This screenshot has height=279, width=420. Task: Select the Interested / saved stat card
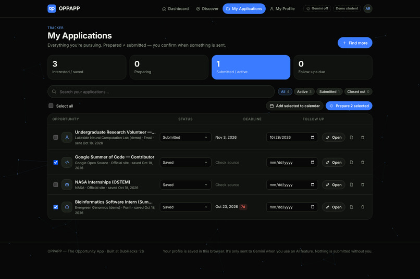(x=87, y=67)
